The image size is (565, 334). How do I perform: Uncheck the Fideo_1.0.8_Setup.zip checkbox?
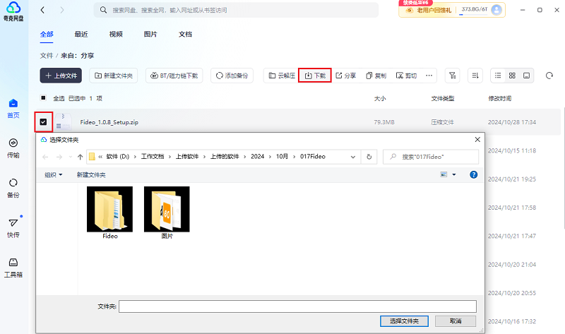click(x=43, y=121)
